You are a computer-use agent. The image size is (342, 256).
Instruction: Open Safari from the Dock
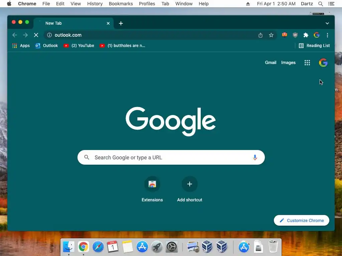pos(98,247)
